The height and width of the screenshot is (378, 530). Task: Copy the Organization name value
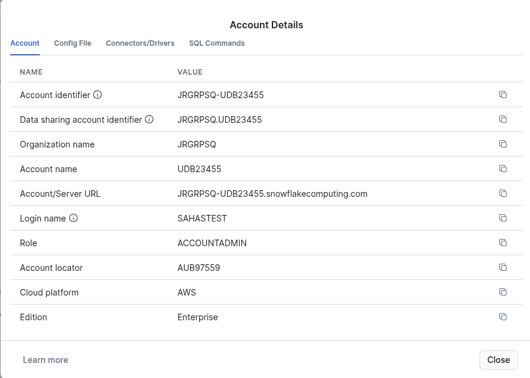tap(503, 144)
